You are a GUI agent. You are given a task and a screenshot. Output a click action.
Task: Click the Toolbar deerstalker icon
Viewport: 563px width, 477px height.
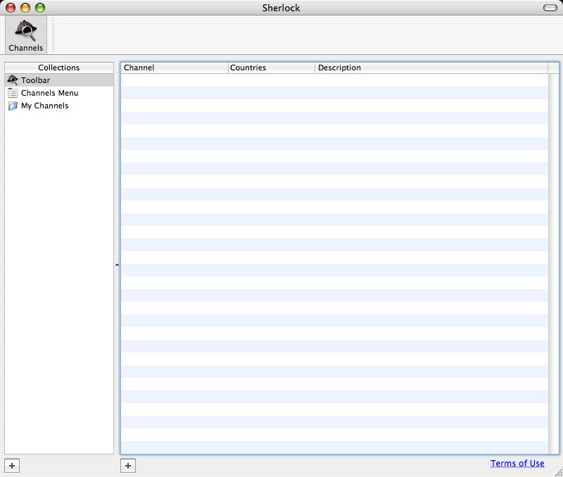pos(13,79)
